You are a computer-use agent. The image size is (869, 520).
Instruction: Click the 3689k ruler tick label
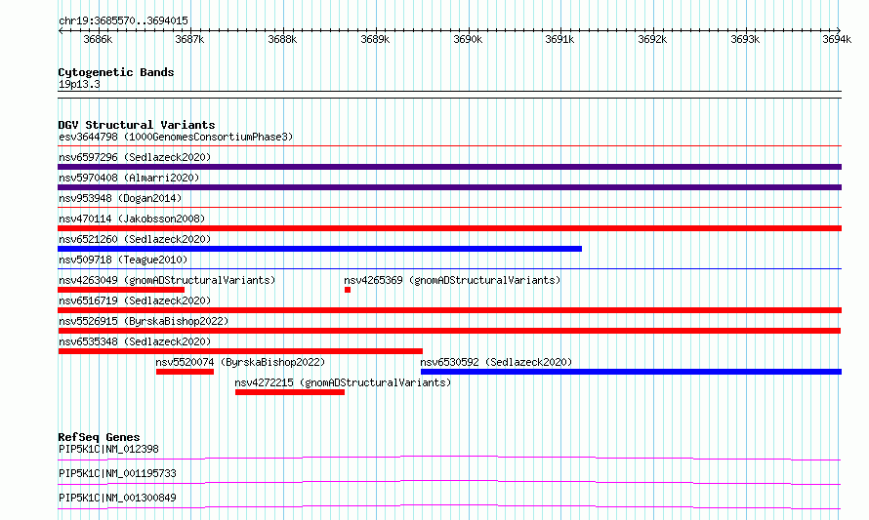pyautogui.click(x=375, y=39)
